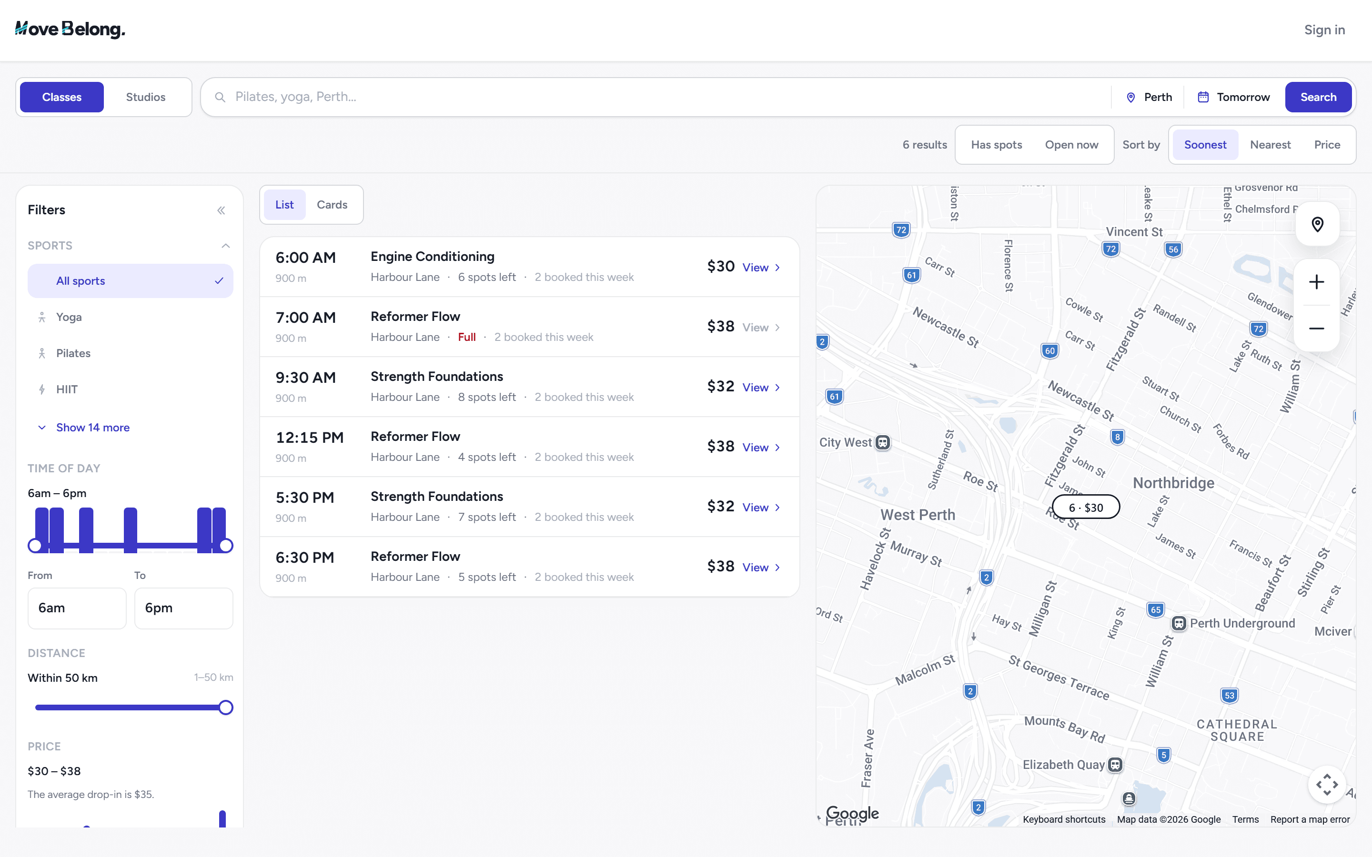1372x857 pixels.
Task: Click chevron arrow on 9:30 AM row
Action: 777,388
